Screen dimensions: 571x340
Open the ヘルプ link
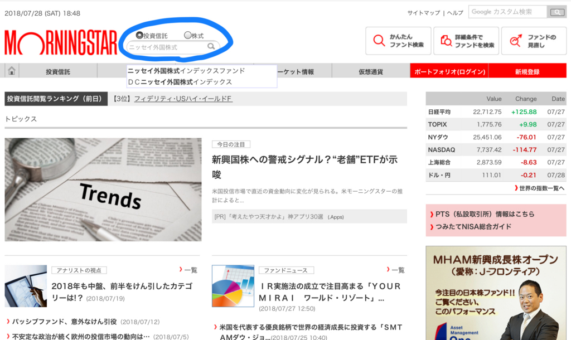[455, 13]
